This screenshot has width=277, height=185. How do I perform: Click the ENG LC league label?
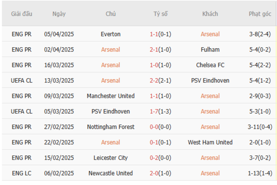pos(22,173)
